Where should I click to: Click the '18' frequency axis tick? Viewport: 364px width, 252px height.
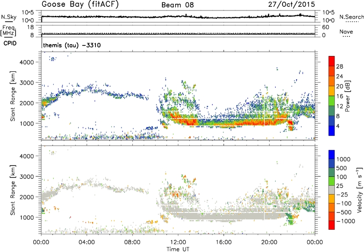[30, 27]
